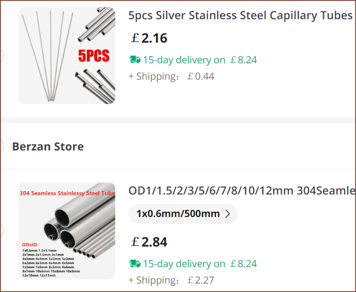Click the green delivery truck icon for 304 seamless tube
This screenshot has width=356, height=292.
(134, 264)
